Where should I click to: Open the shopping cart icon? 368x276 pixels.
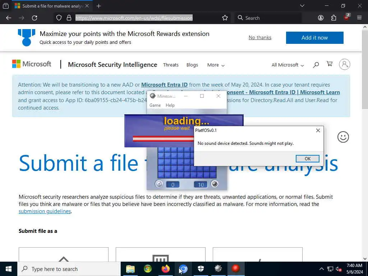[330, 64]
